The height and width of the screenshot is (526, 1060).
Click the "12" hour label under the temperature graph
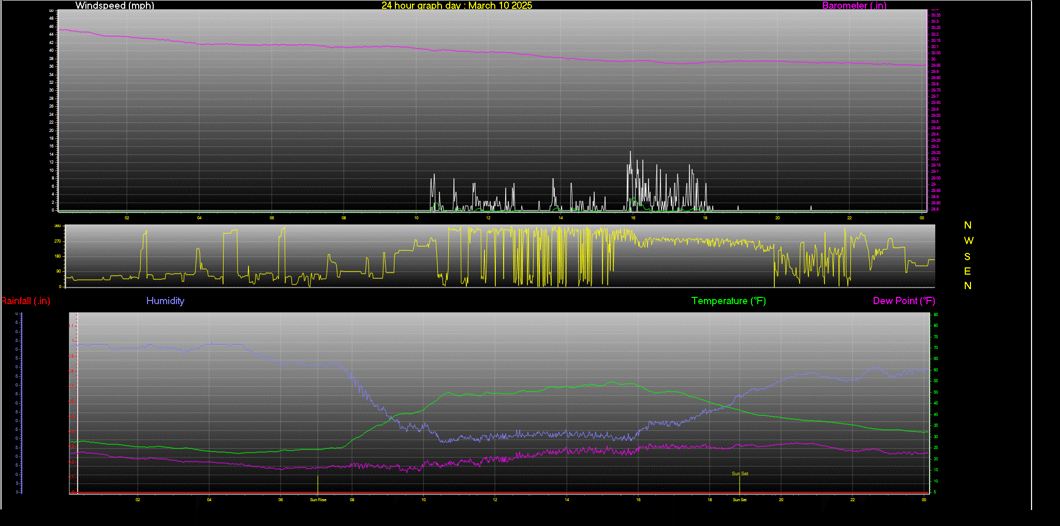click(x=495, y=500)
